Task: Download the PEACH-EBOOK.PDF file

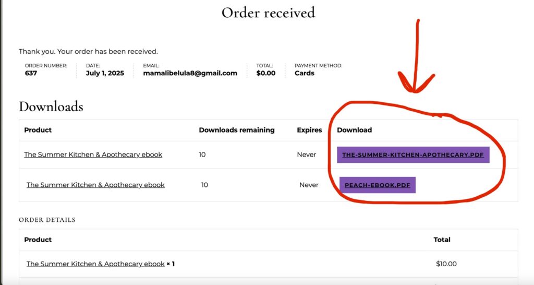Action: click(378, 185)
